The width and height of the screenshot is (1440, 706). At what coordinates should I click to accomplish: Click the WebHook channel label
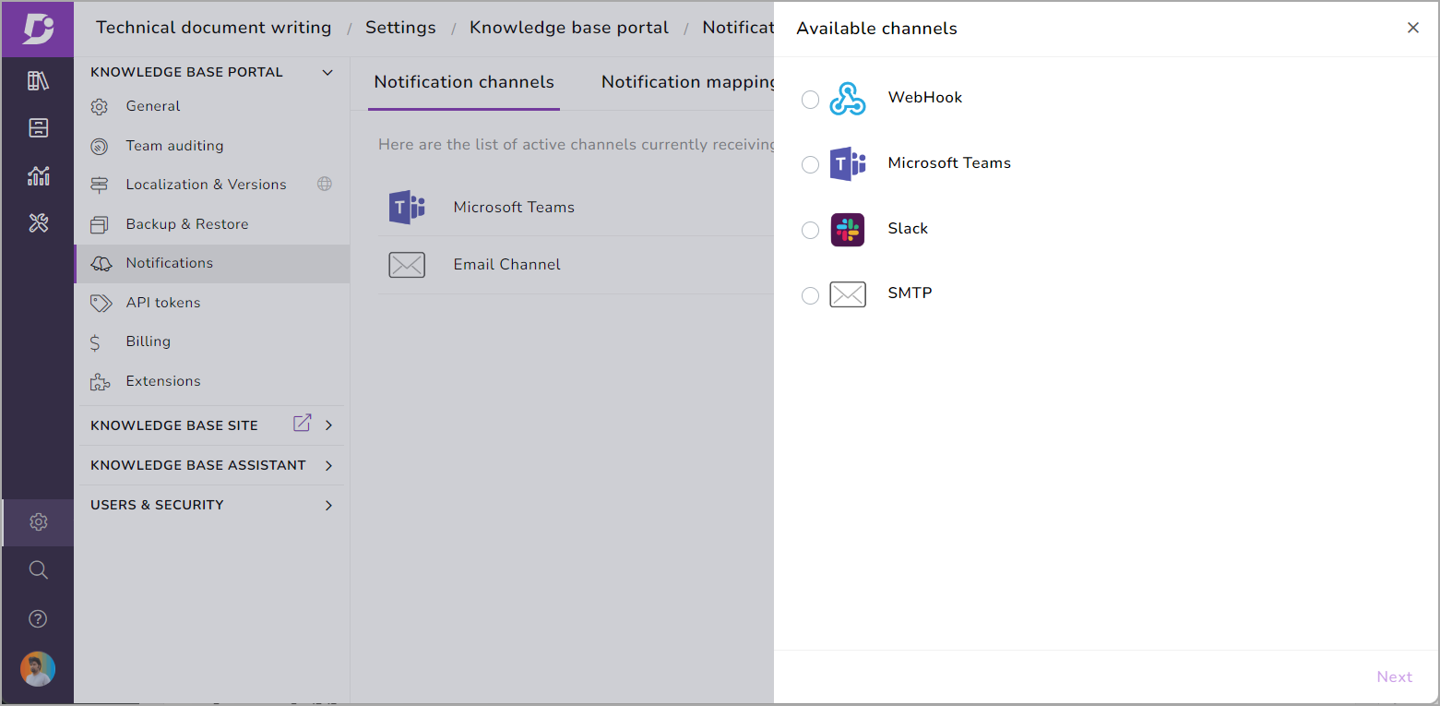pos(925,98)
